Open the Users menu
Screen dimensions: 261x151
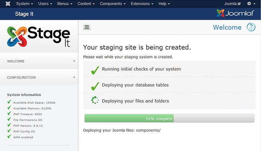pyautogui.click(x=45, y=4)
